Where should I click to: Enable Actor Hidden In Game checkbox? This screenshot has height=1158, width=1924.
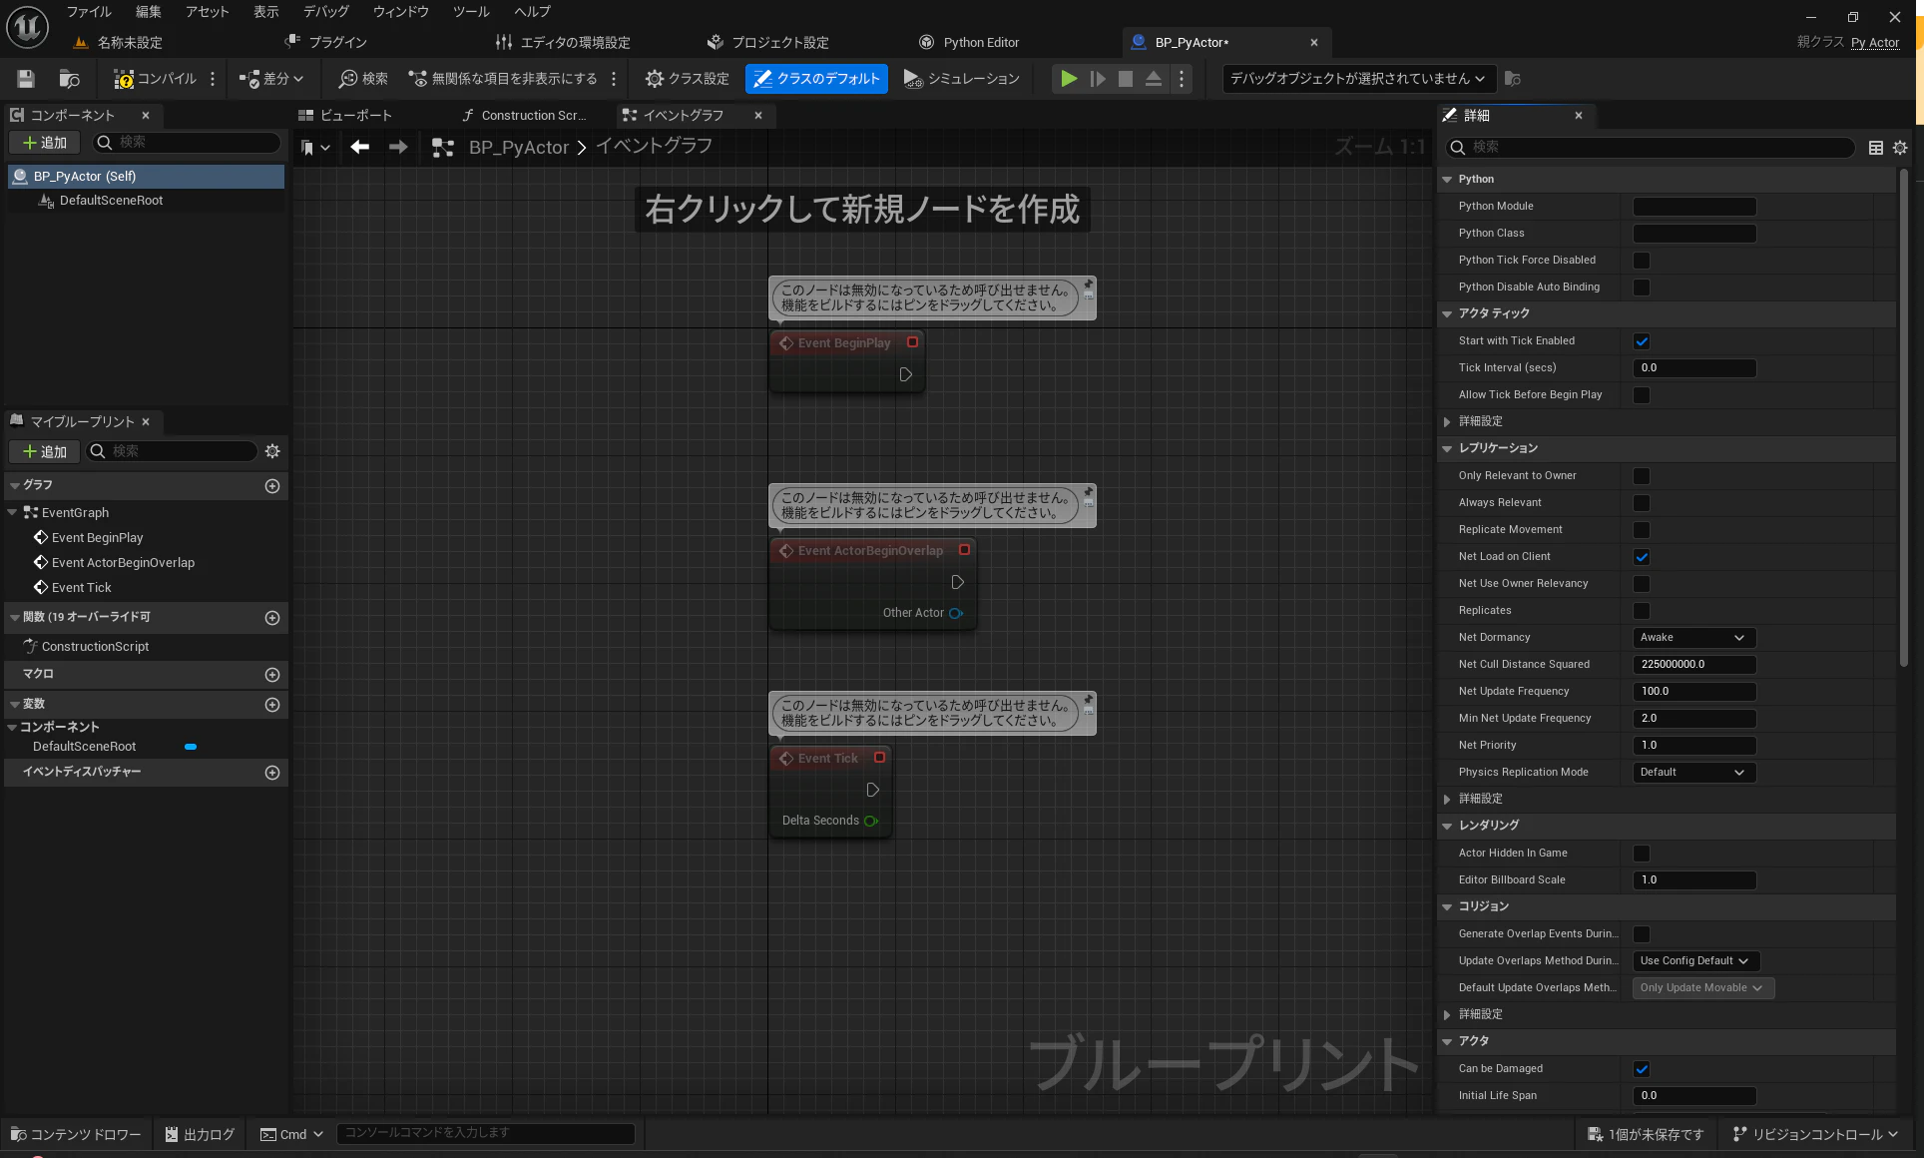(1642, 854)
